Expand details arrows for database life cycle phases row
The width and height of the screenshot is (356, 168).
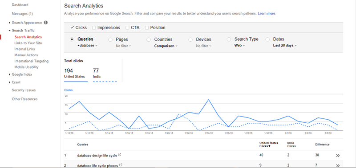338,165
